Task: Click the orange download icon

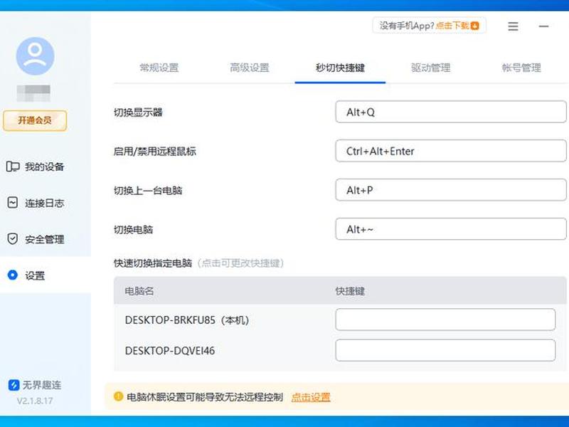Action: tap(475, 26)
